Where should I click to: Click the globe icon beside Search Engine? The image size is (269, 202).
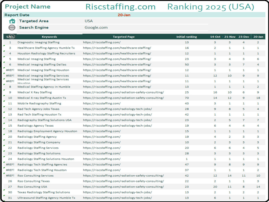(12, 27)
